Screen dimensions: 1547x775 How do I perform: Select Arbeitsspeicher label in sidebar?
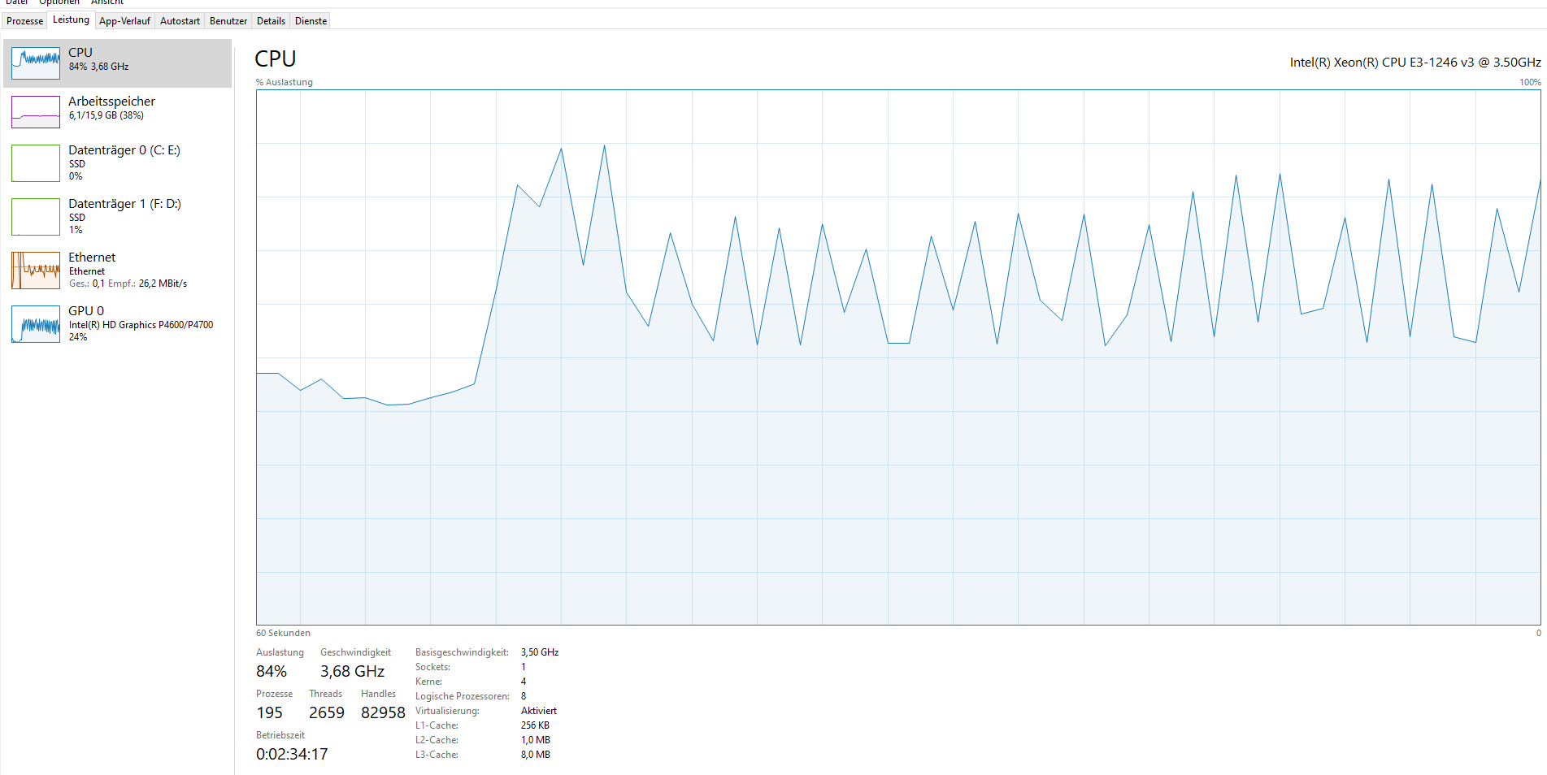point(111,101)
